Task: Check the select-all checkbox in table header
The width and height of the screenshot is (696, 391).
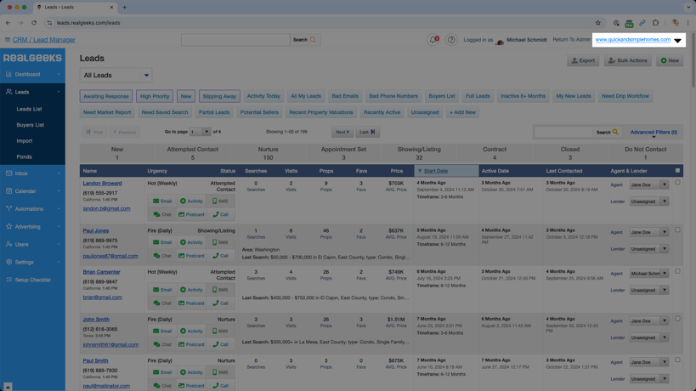Action: (x=677, y=171)
